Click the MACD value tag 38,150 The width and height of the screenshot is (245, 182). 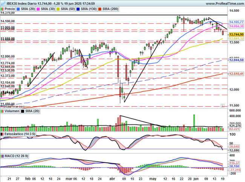coord(234,167)
